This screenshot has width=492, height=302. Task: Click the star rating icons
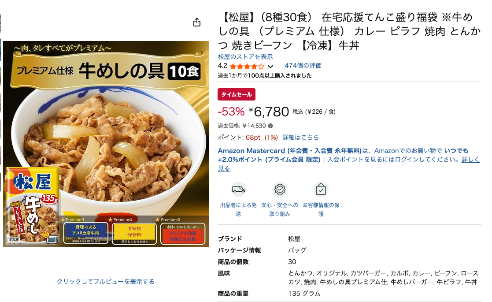(247, 66)
